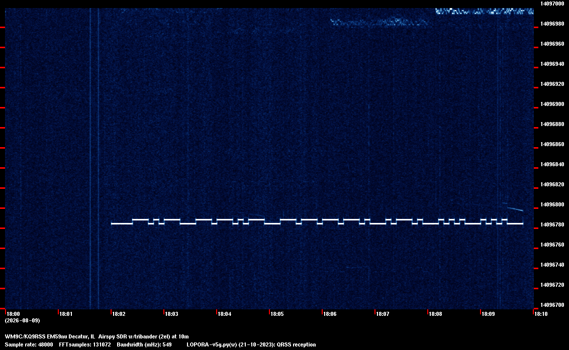Click the 18:01 time axis label
This screenshot has width=569, height=350.
[x=66, y=314]
